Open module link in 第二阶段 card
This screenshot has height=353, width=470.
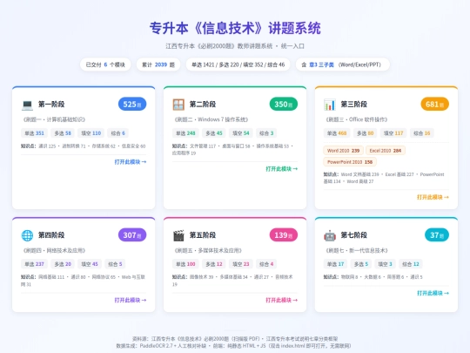click(282, 169)
